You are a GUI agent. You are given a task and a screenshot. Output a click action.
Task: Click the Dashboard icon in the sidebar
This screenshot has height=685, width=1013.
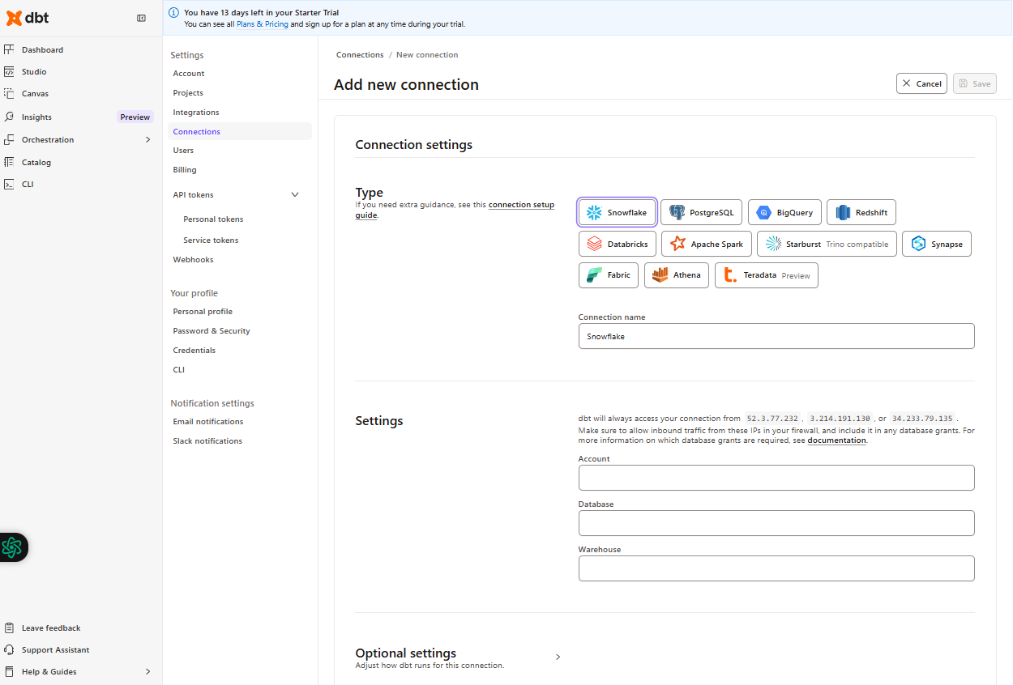click(x=9, y=49)
